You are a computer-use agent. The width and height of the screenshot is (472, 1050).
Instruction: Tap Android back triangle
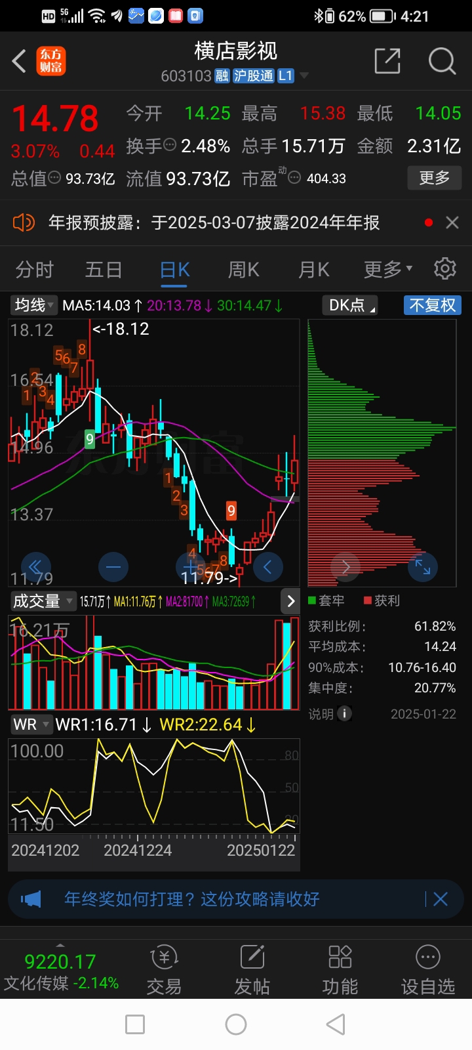click(336, 1024)
